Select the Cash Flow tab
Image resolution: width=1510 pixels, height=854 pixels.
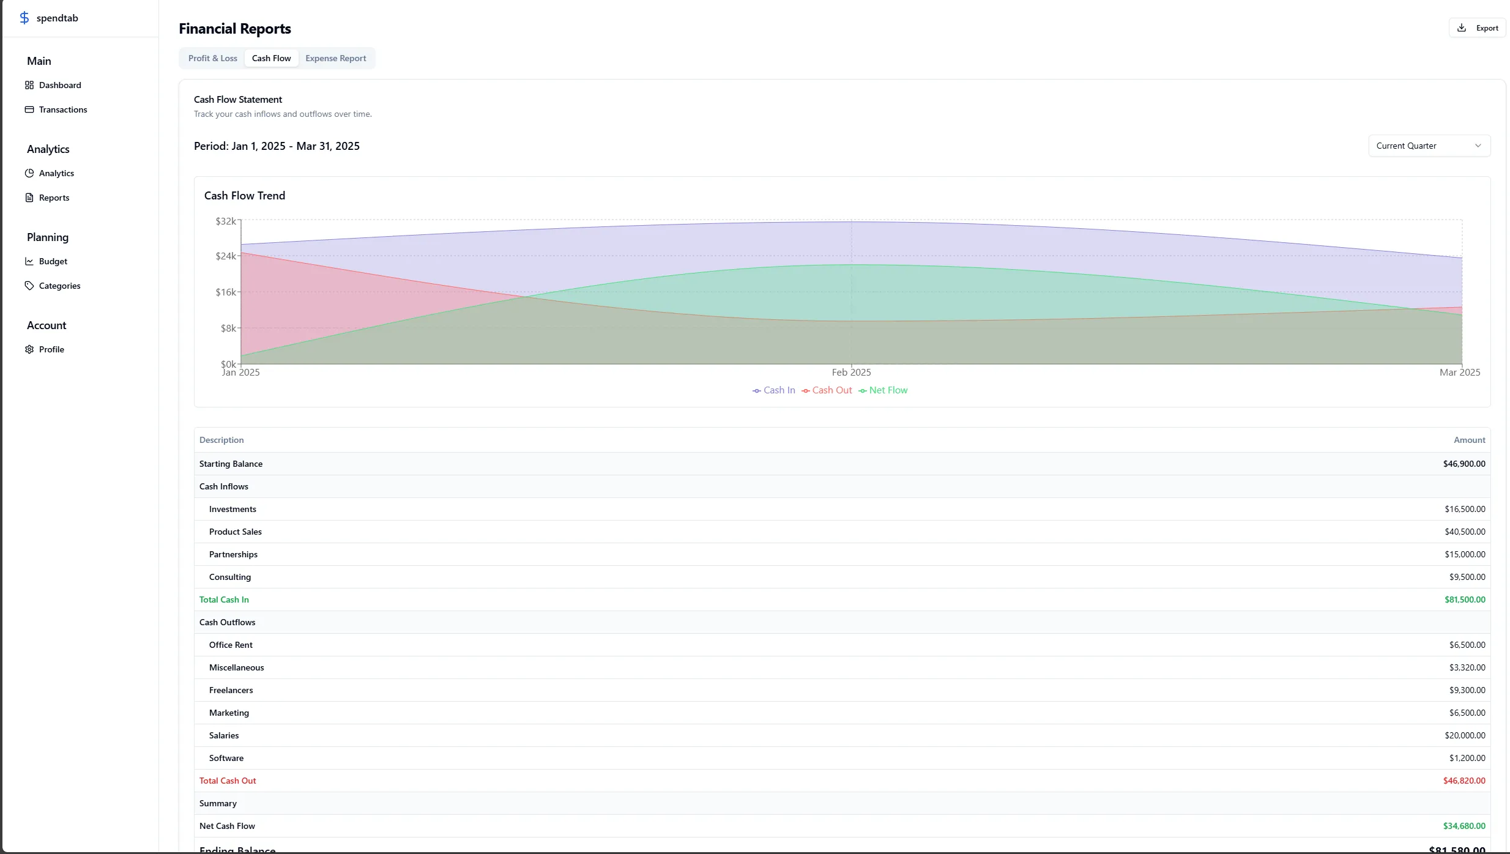point(271,58)
